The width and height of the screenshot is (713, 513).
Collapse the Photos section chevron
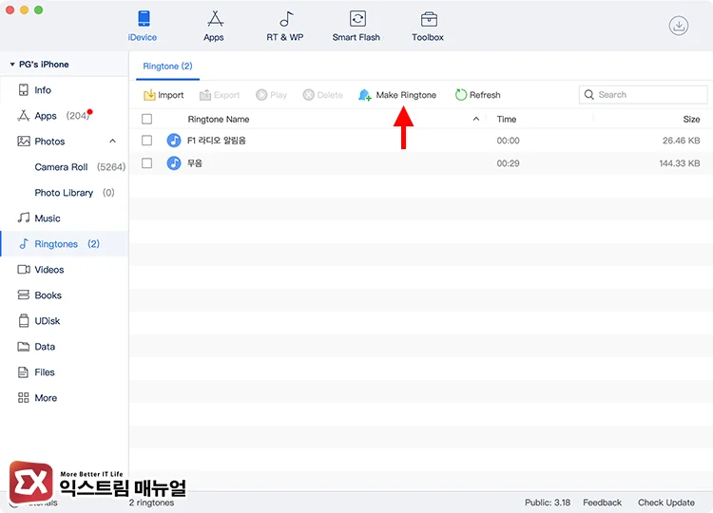(x=112, y=142)
